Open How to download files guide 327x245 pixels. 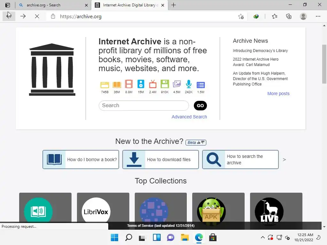click(161, 160)
